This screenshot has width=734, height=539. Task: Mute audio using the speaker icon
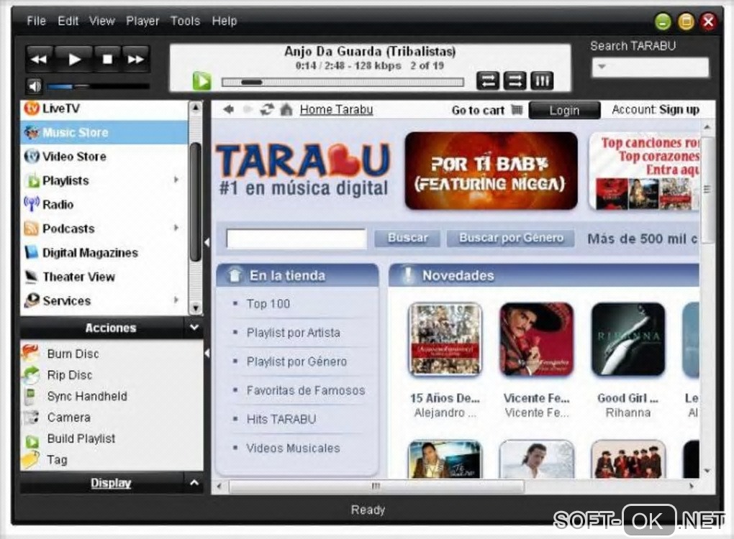34,86
